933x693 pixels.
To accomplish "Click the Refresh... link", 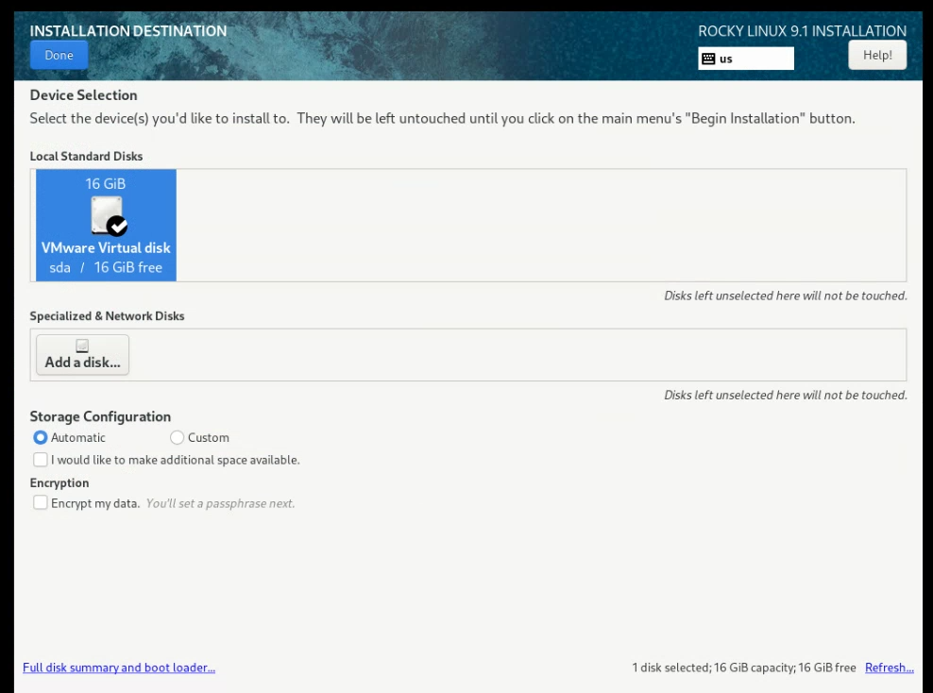I will click(x=889, y=668).
